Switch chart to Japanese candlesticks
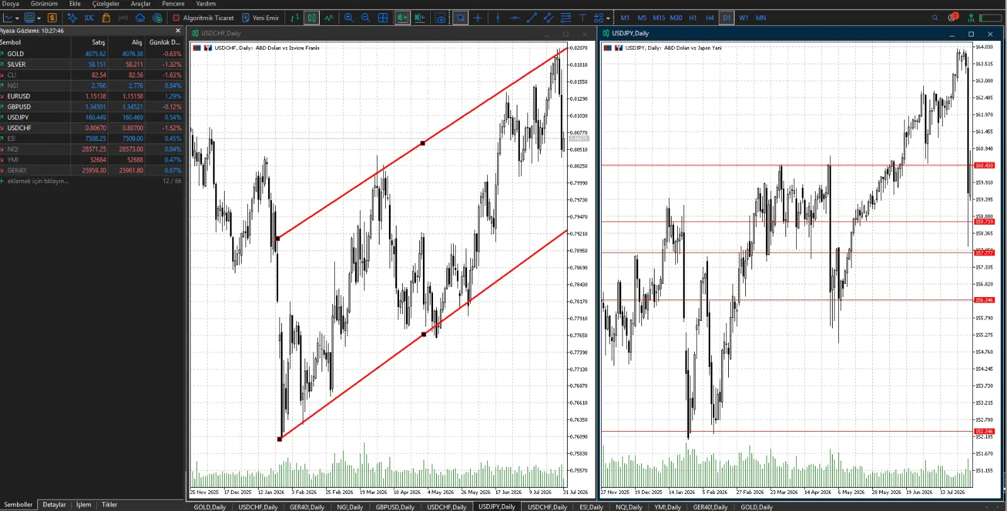 click(x=312, y=18)
